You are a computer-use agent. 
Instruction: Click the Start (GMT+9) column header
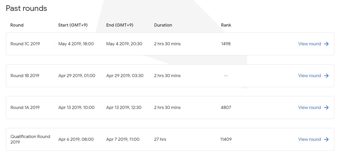(x=73, y=25)
